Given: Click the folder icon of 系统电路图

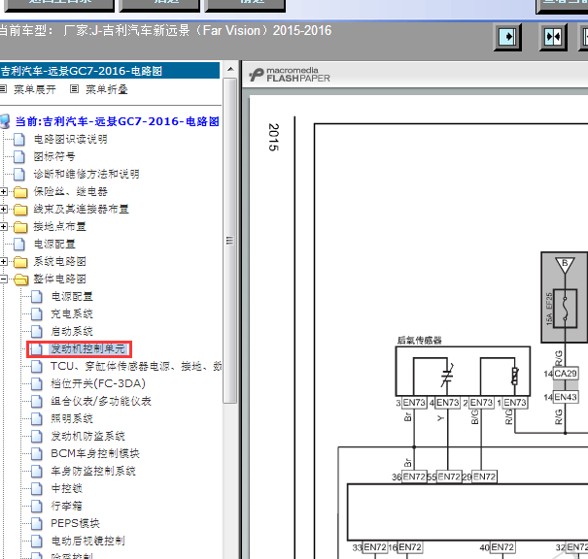Looking at the screenshot, I should click(x=20, y=262).
